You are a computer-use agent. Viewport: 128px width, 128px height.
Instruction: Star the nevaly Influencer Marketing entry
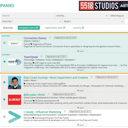(65, 111)
